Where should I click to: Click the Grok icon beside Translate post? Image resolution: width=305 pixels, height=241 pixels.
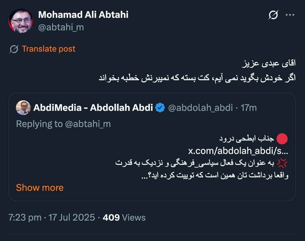click(14, 49)
